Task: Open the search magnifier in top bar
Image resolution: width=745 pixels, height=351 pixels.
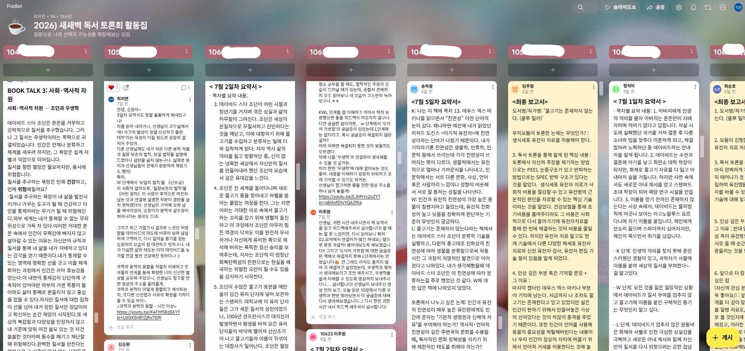Action: click(x=581, y=7)
